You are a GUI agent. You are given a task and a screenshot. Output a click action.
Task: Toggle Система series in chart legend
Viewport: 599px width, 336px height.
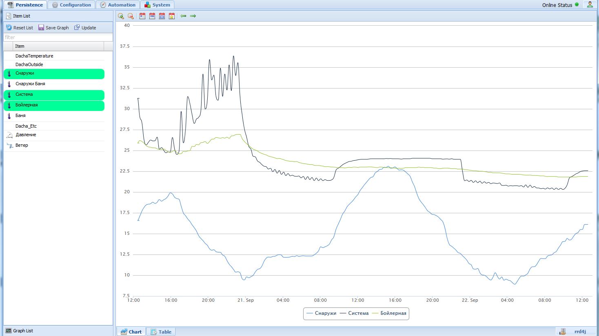pyautogui.click(x=354, y=313)
